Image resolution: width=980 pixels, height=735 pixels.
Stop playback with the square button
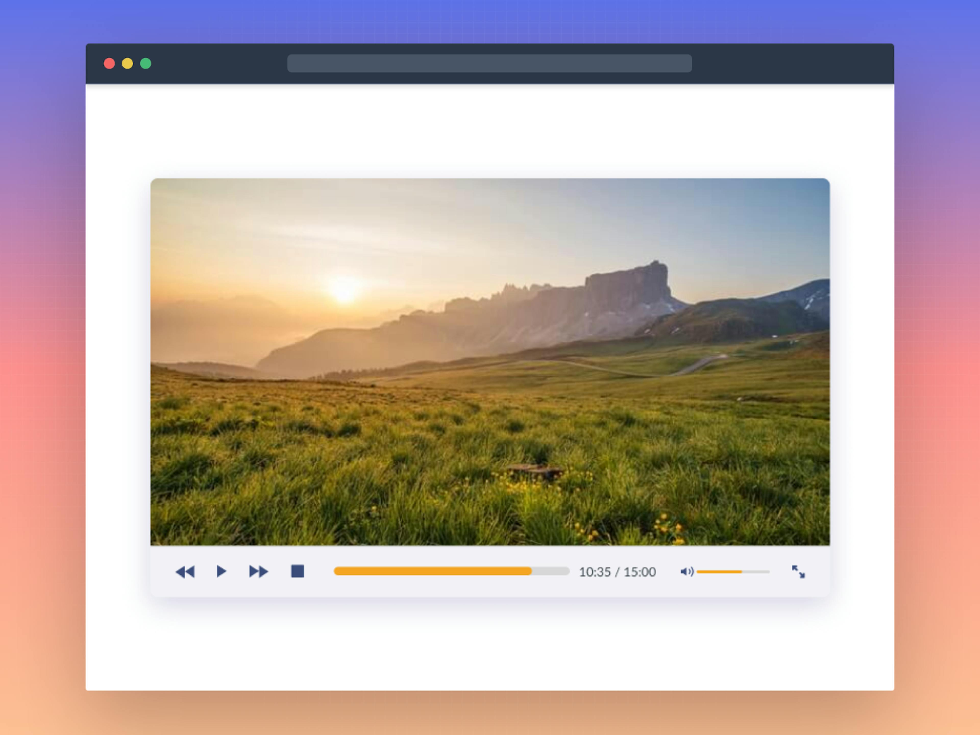tap(297, 571)
